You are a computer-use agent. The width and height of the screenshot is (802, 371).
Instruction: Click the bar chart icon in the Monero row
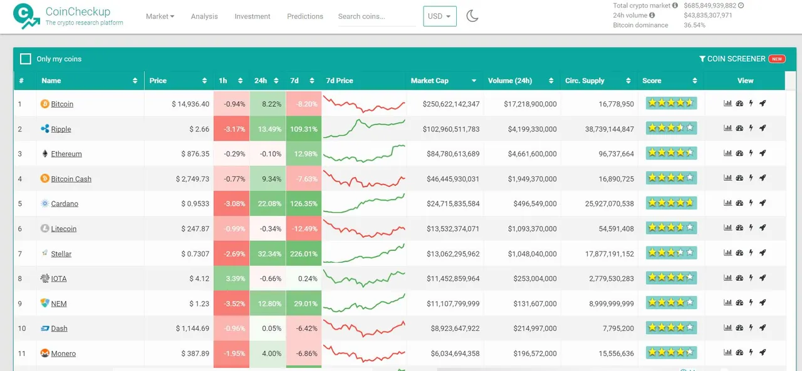coord(727,352)
